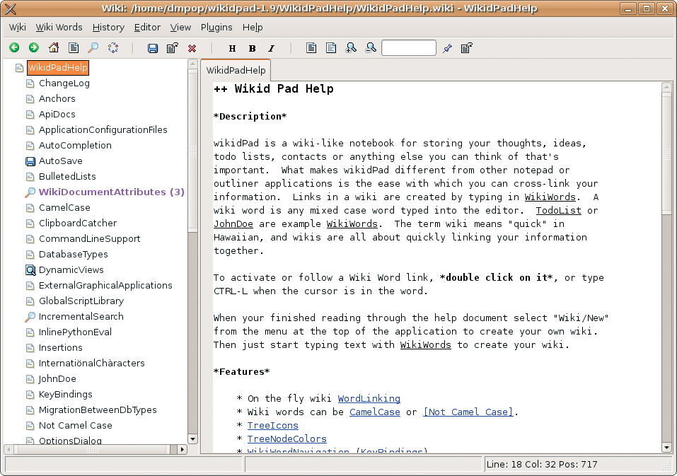Open the Help menu

pos(253,27)
